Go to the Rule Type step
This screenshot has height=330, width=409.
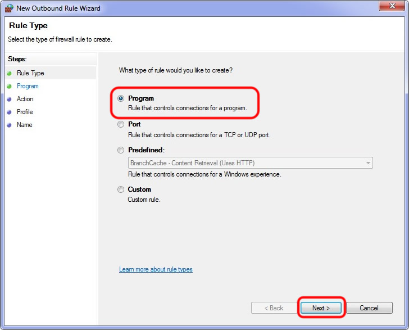coord(30,73)
